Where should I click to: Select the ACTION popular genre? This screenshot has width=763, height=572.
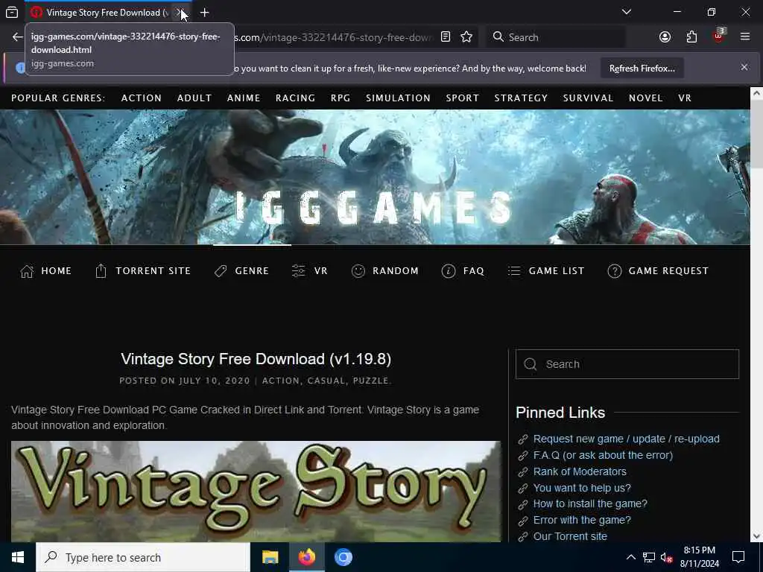pyautogui.click(x=141, y=98)
